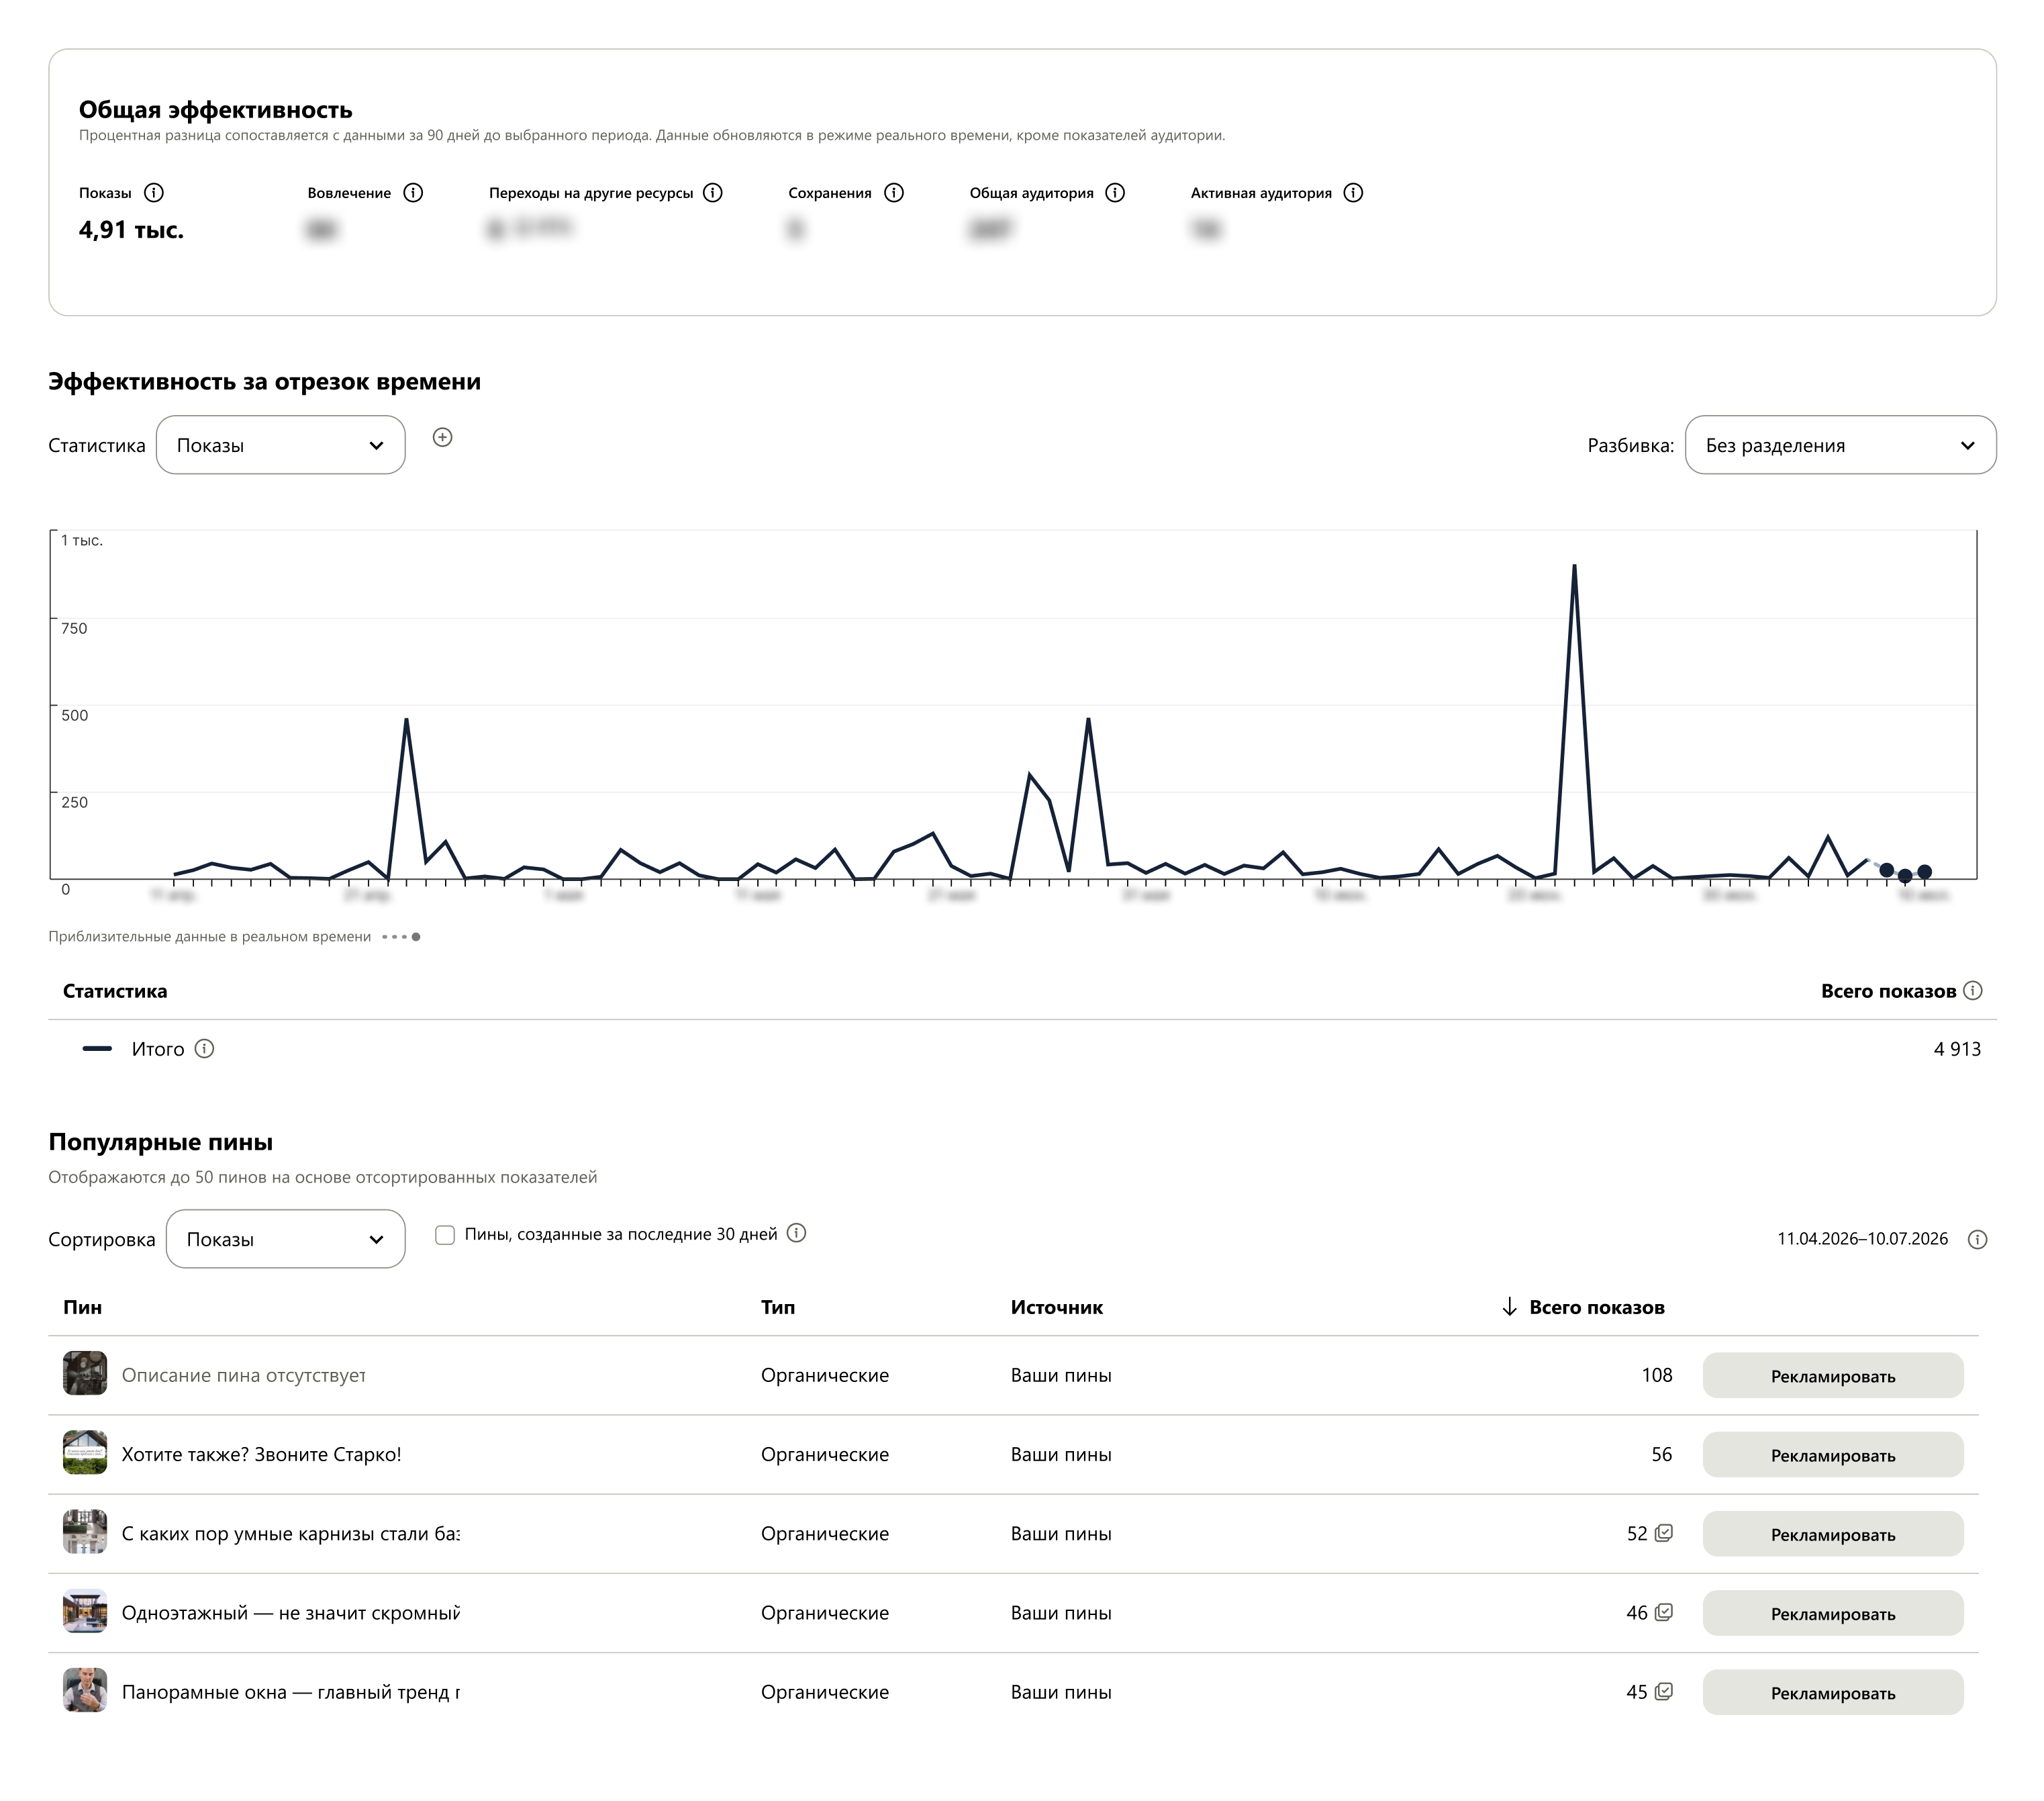The width and height of the screenshot is (2044, 1801).
Task: Enable pins created in last 30 days
Action: [445, 1235]
